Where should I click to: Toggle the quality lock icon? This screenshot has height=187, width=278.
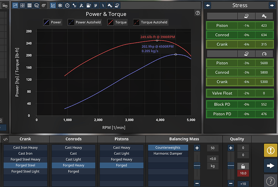[x=243, y=166]
